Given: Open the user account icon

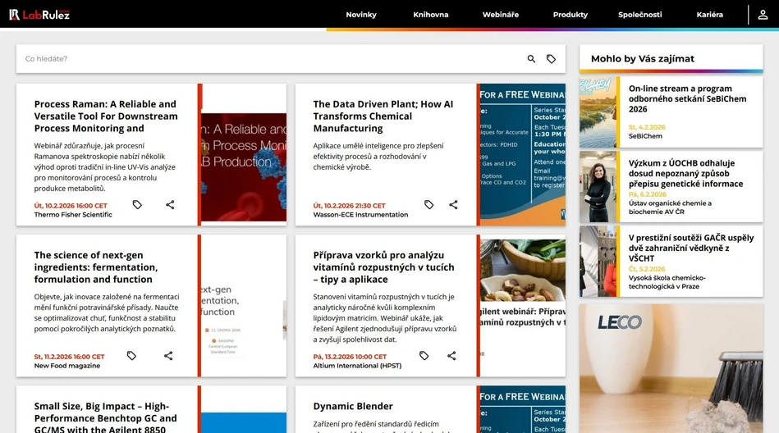Looking at the screenshot, I should [763, 15].
